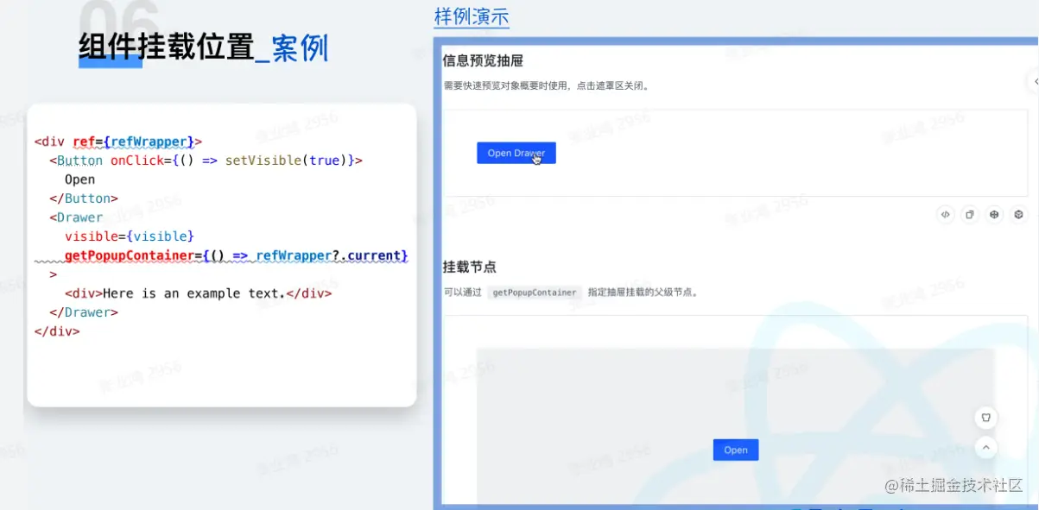Click the slide title 组件挂载位置_案例
1039x510 pixels.
203,47
